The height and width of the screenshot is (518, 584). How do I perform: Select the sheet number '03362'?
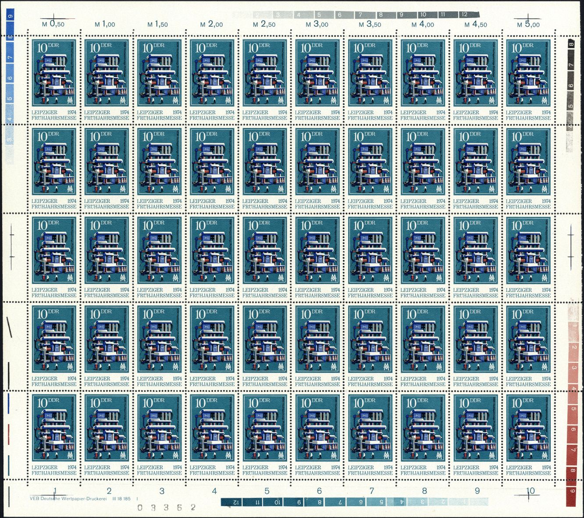166,507
